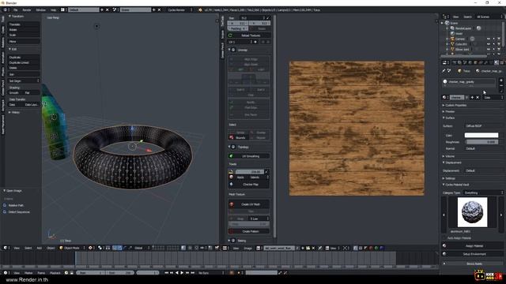Viewport: 506px width, 284px height.
Task: Click the Checker Map button
Action: pos(249,185)
